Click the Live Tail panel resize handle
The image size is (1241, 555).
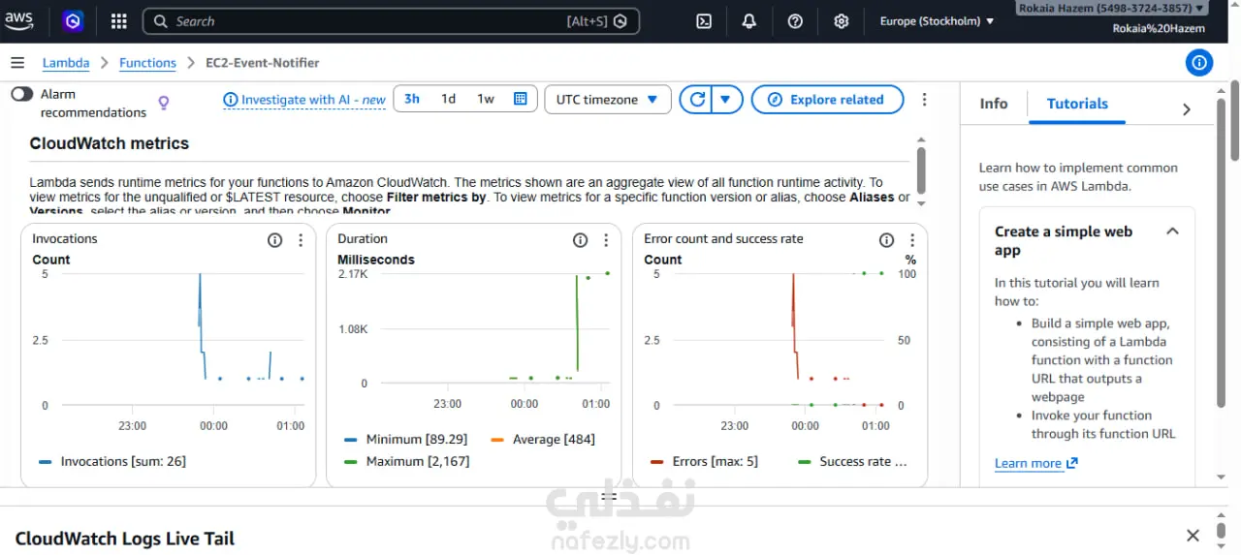pos(608,497)
